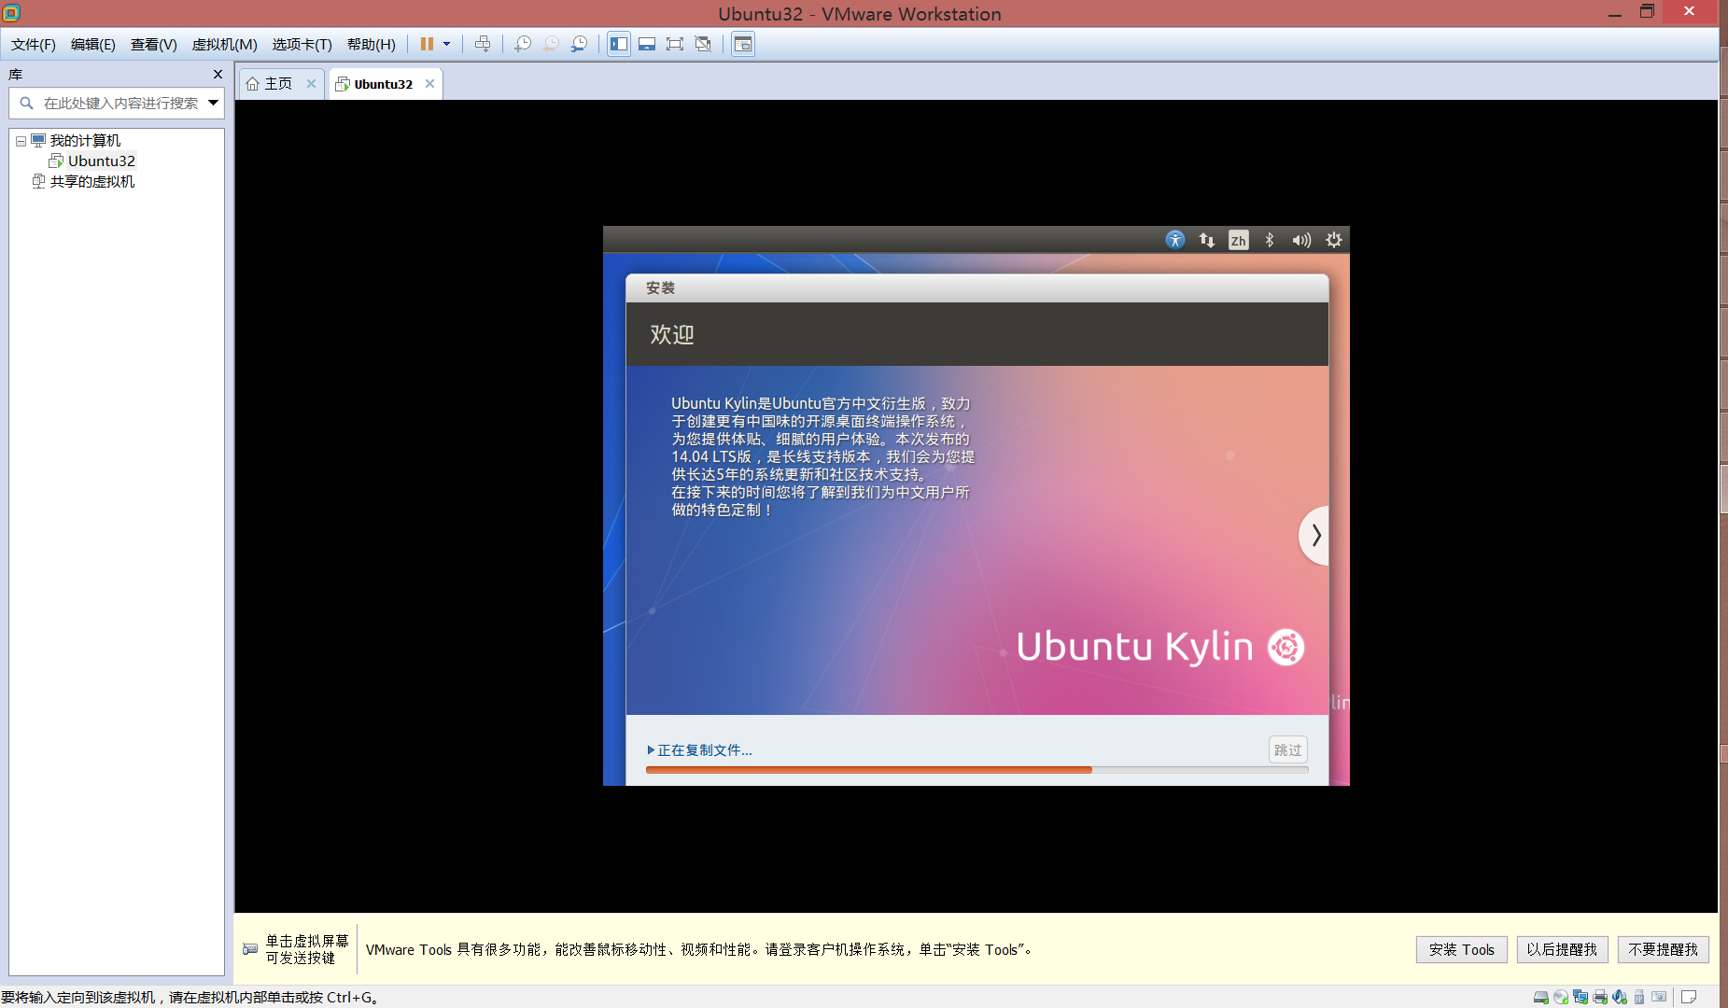Close the Ubuntu32 tab
The width and height of the screenshot is (1728, 1008).
pyautogui.click(x=429, y=84)
